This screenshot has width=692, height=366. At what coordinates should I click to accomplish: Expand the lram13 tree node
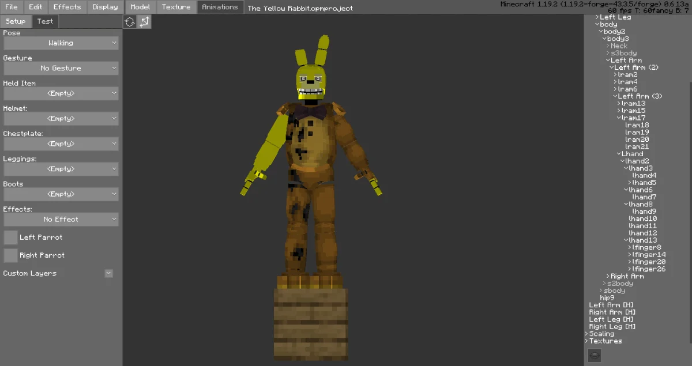[x=619, y=104]
